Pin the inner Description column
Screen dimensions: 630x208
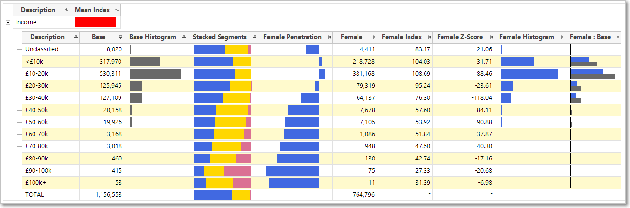[x=76, y=37]
